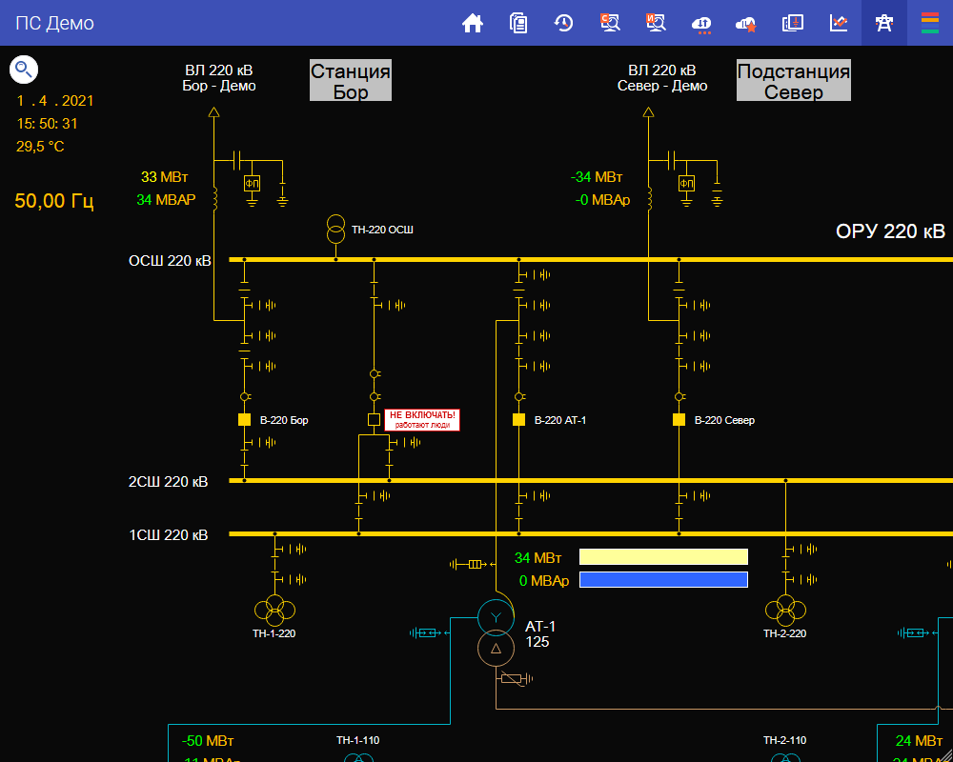Toggle breaker В-220 АТ-1

[519, 420]
